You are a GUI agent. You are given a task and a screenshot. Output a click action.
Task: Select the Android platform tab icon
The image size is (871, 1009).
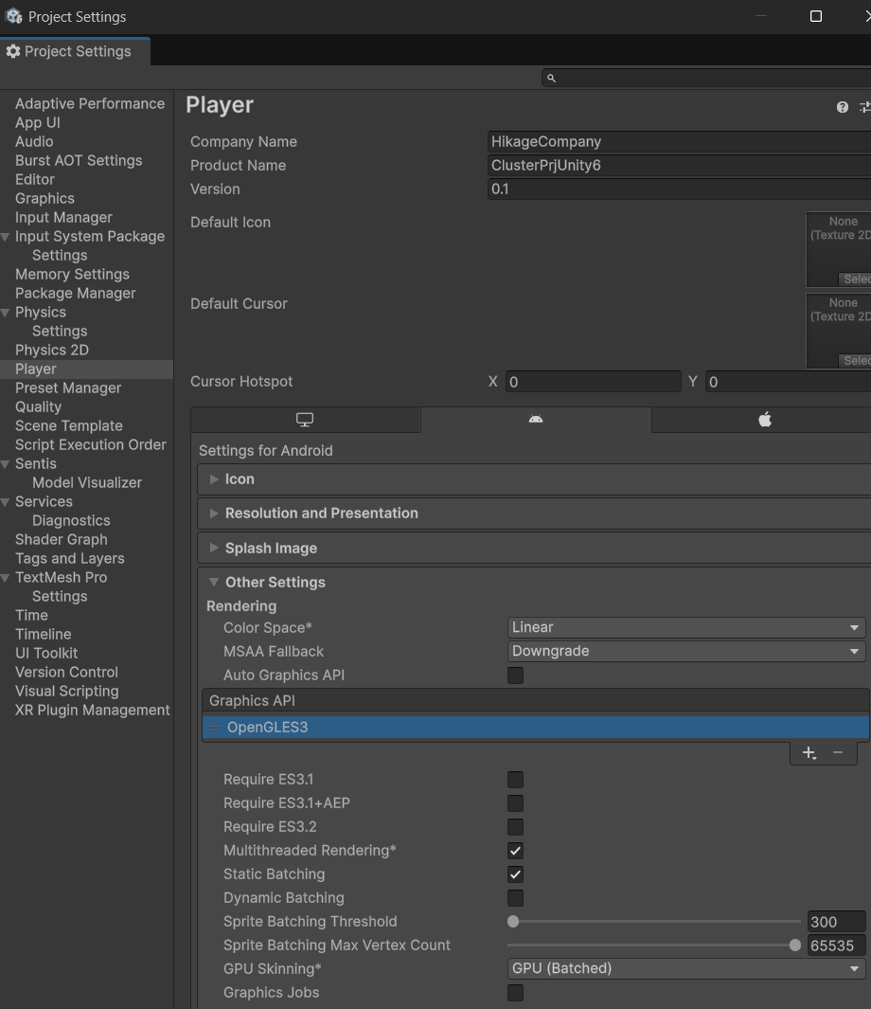(x=536, y=420)
